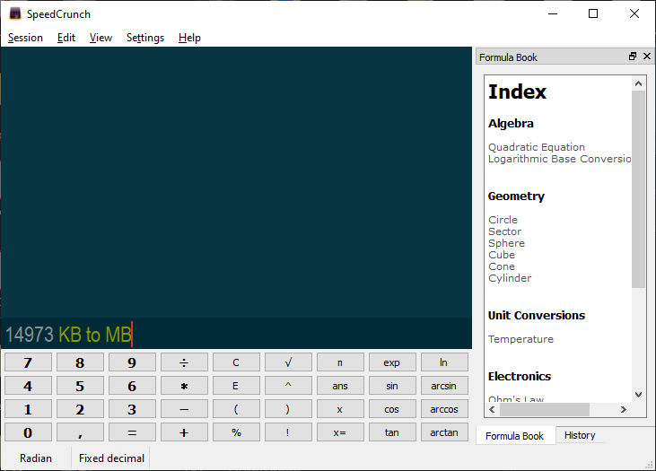Open the Sector formula link

coord(504,231)
